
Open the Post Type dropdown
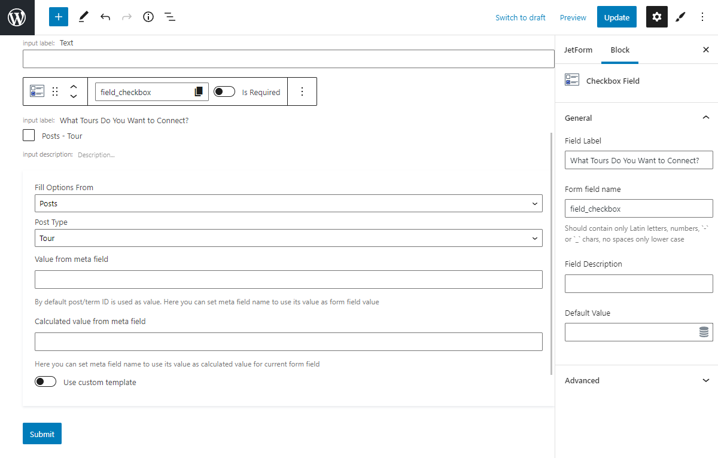tap(288, 238)
